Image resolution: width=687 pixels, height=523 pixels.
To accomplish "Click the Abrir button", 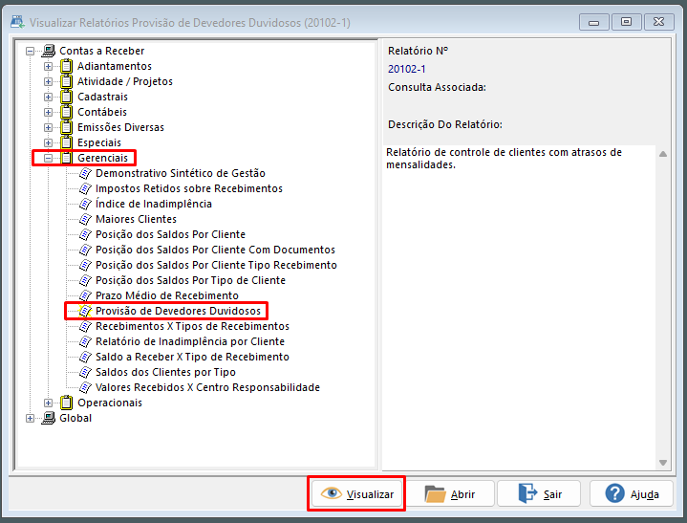I will (449, 494).
